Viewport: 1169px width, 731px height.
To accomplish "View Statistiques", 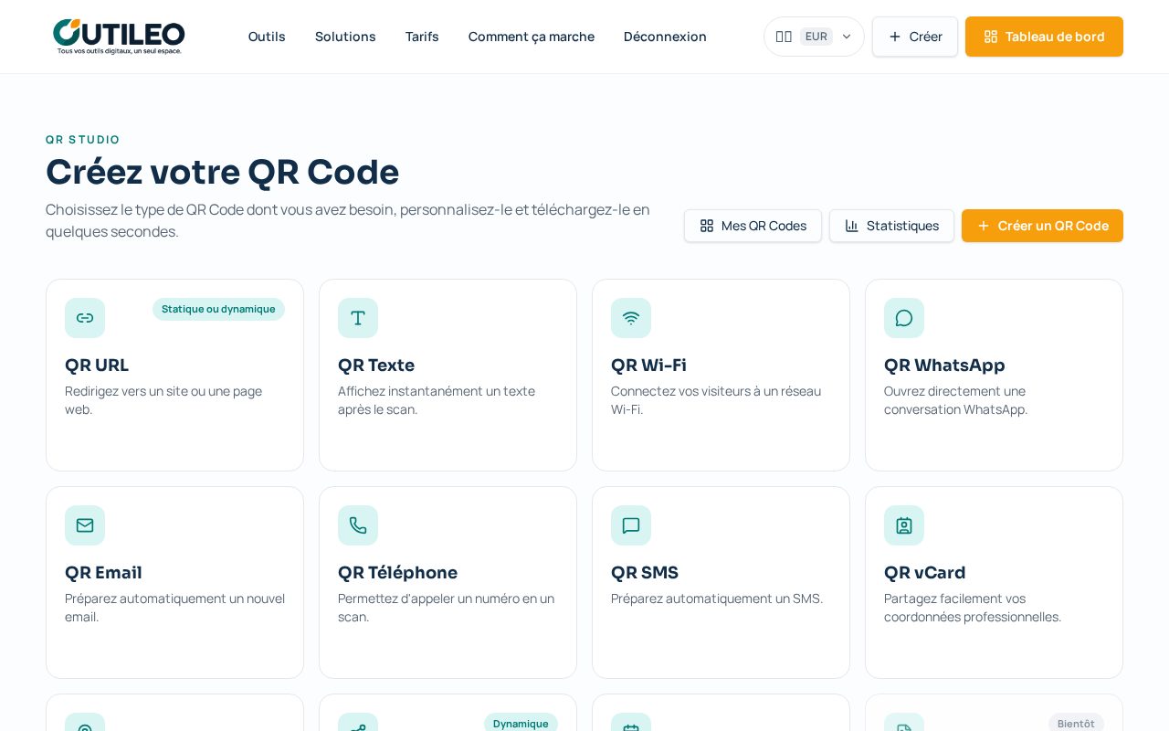I will tap(891, 226).
